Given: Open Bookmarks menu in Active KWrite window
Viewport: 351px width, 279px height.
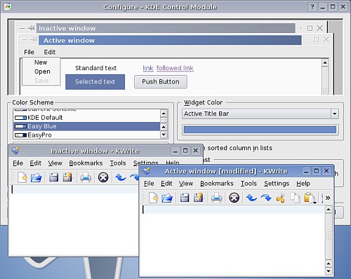Looking at the screenshot, I should (x=217, y=184).
